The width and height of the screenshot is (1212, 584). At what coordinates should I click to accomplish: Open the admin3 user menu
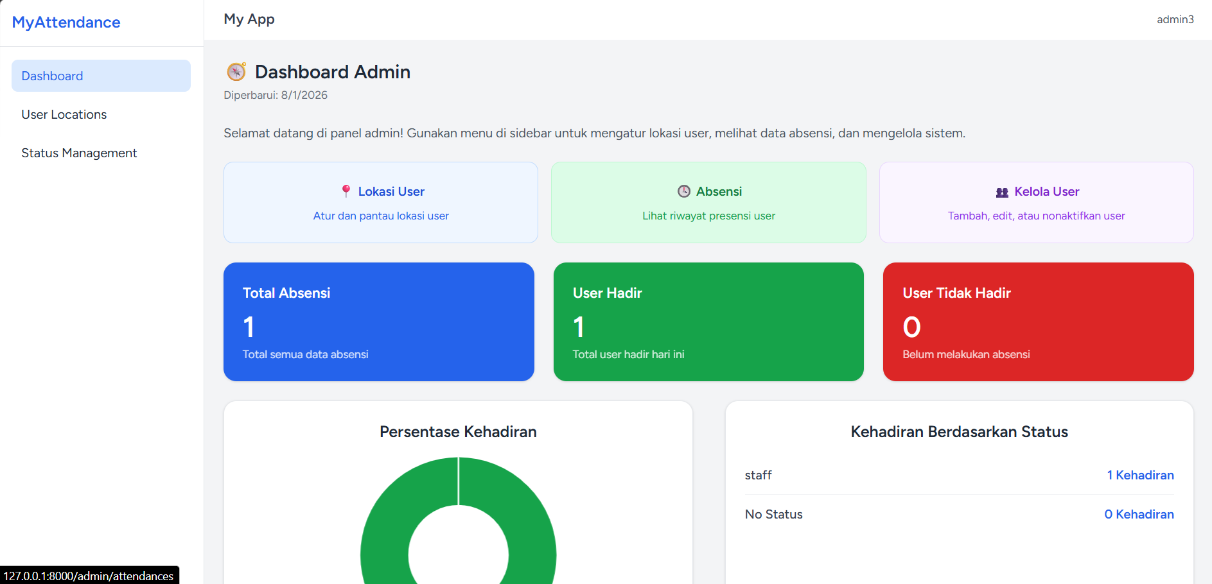(1175, 19)
